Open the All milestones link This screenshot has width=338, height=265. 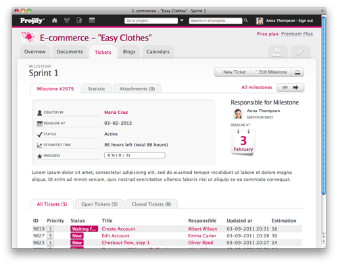[x=257, y=88]
